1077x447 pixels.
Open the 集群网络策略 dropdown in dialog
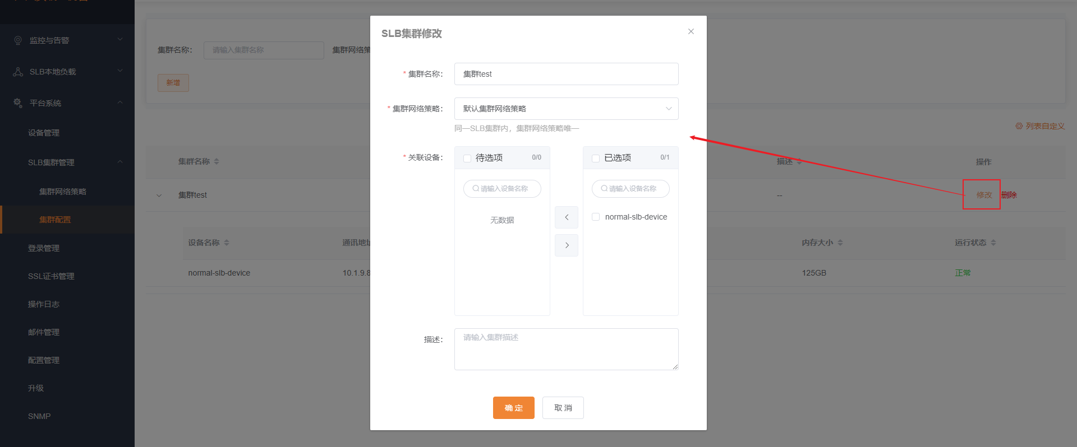tap(566, 109)
